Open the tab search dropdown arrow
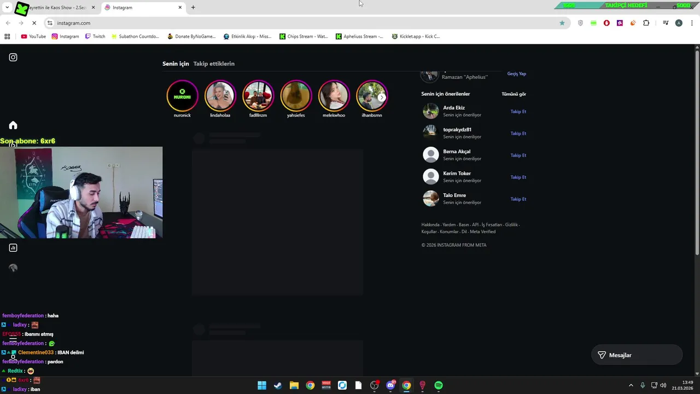This screenshot has height=394, width=700. (x=7, y=7)
